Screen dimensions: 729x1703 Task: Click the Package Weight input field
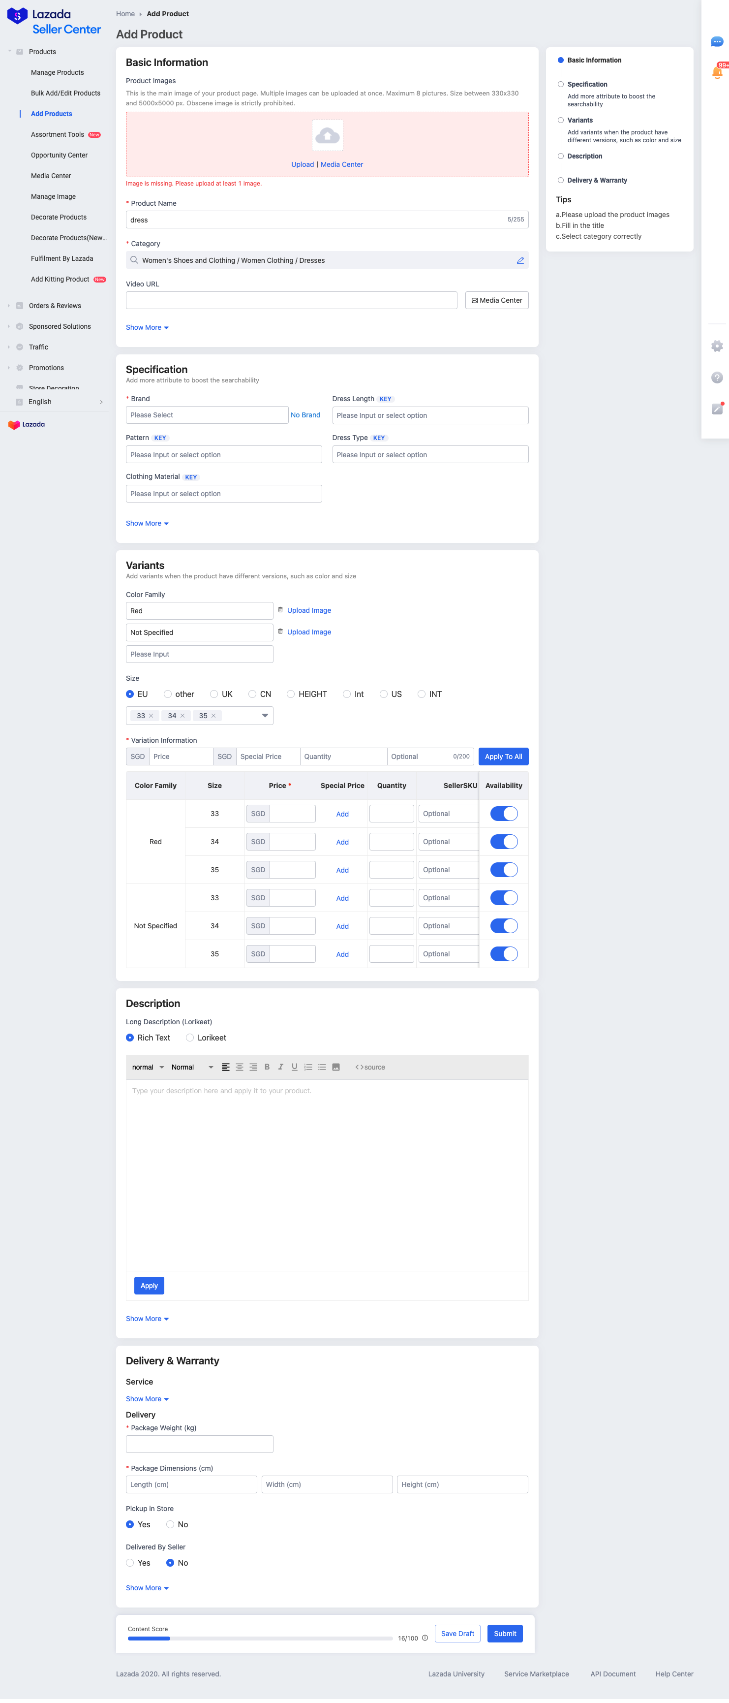pos(200,1444)
